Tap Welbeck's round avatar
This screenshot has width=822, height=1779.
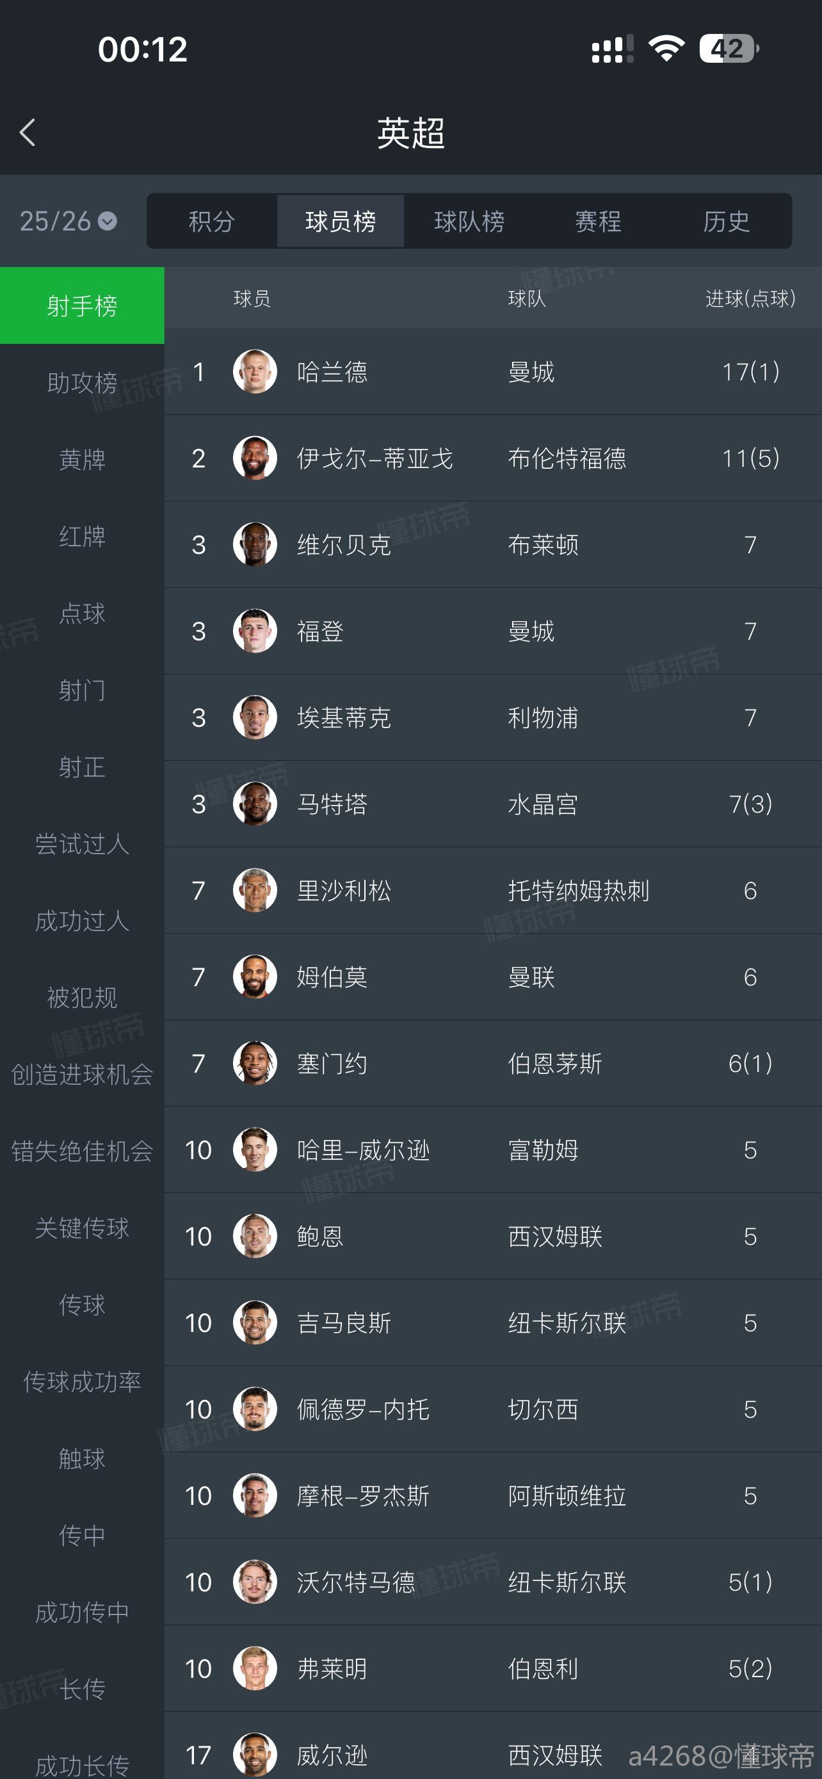point(255,544)
